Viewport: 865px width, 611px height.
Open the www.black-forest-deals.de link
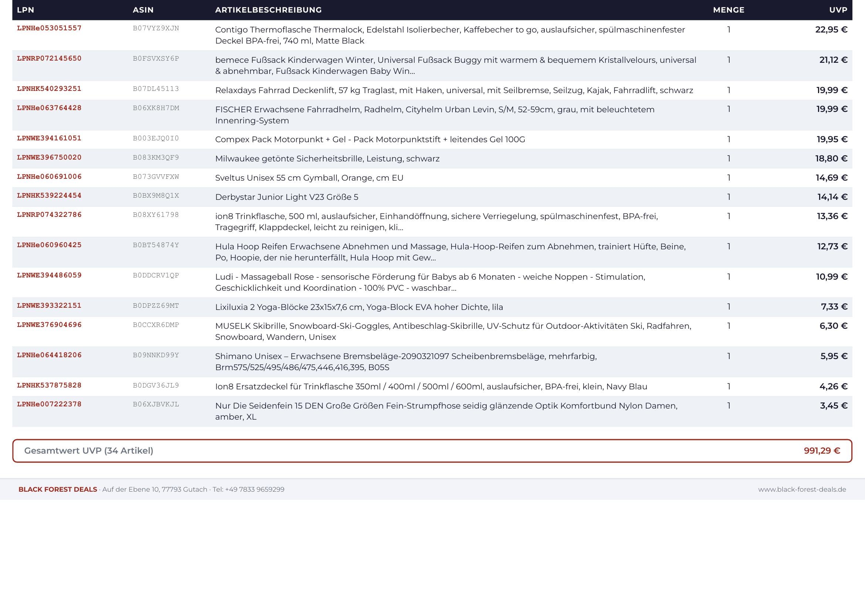tap(802, 489)
